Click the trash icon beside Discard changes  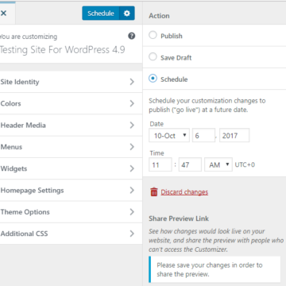[x=154, y=191]
